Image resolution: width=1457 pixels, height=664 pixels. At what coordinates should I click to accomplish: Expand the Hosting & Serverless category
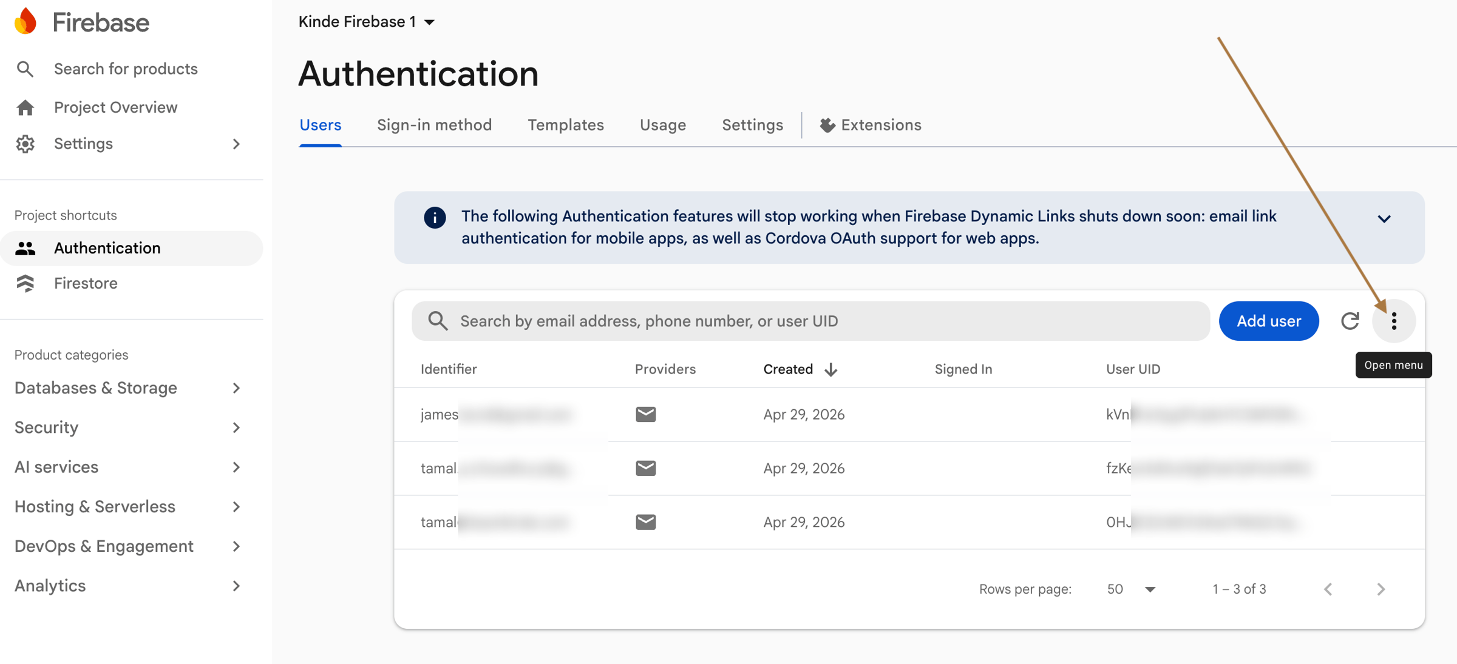click(236, 507)
